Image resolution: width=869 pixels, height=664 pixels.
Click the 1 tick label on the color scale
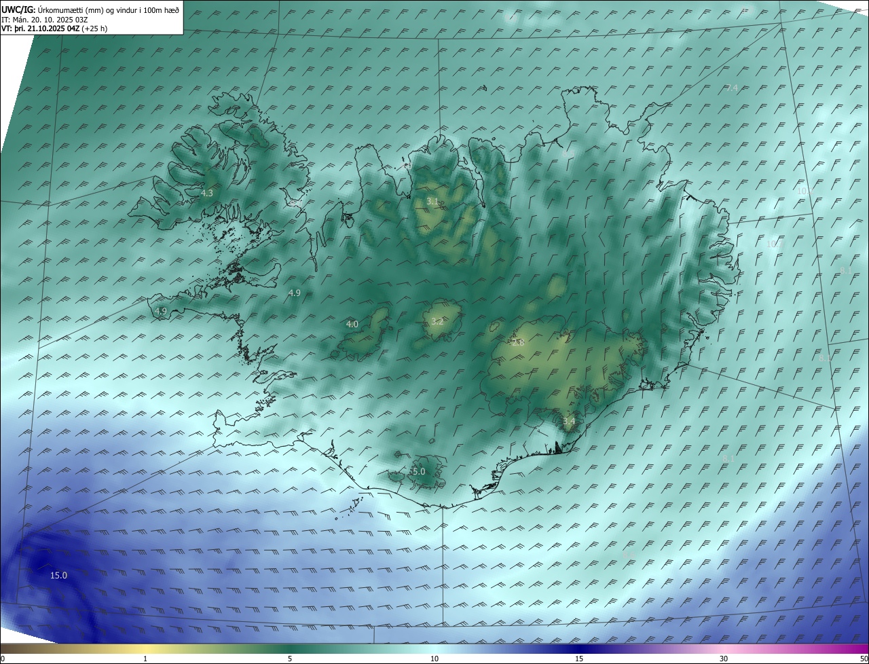coord(145,659)
